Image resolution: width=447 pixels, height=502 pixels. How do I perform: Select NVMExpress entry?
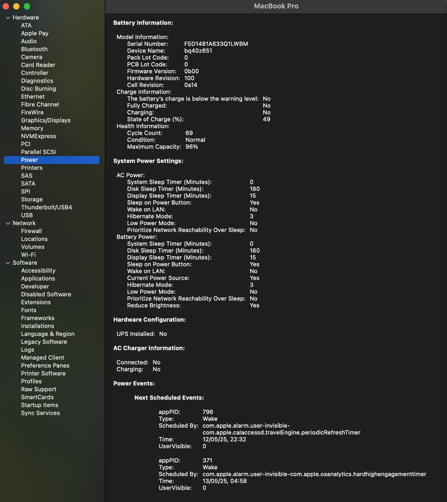[x=39, y=136]
